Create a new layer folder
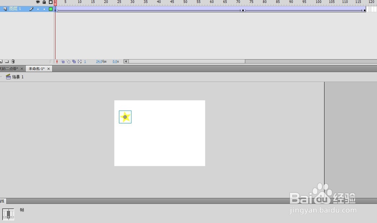The height and width of the screenshot is (223, 377). click(x=7, y=62)
